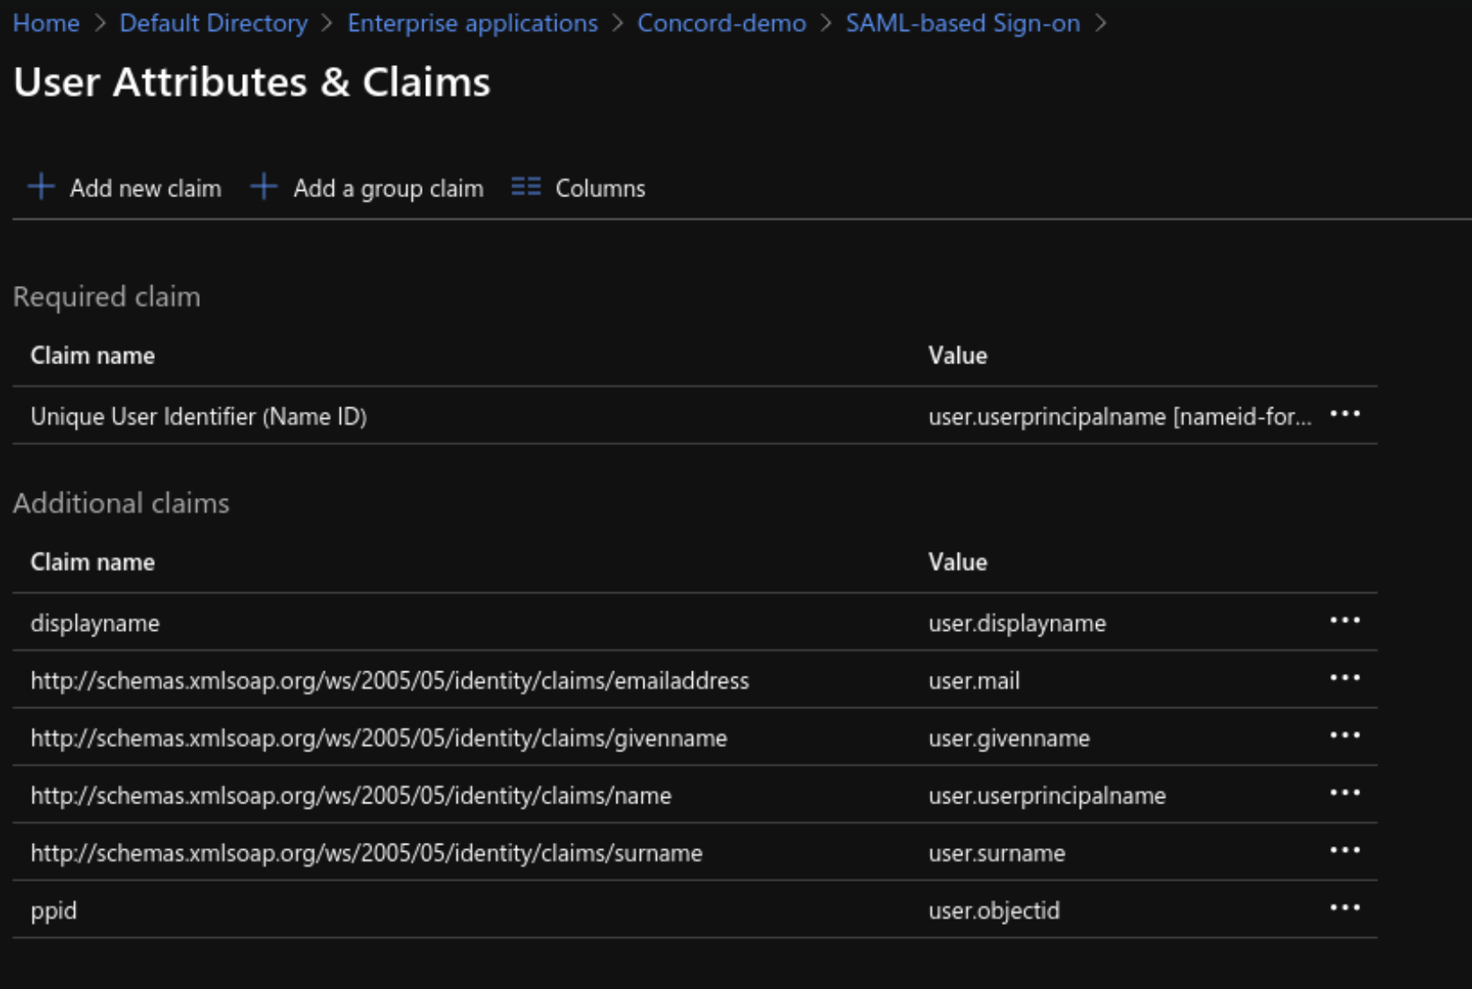Open the ellipsis menu for the user.userprincipalname name claim

click(x=1344, y=793)
